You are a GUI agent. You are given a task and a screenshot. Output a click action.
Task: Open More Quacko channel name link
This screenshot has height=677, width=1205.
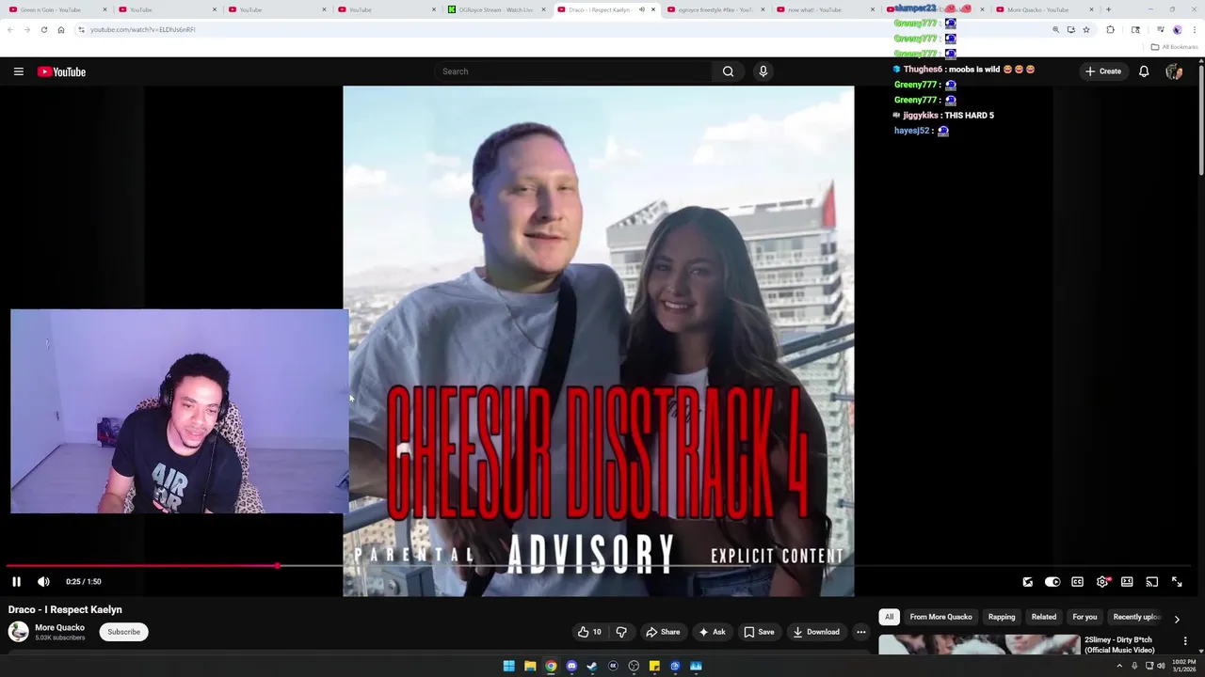pyautogui.click(x=59, y=627)
